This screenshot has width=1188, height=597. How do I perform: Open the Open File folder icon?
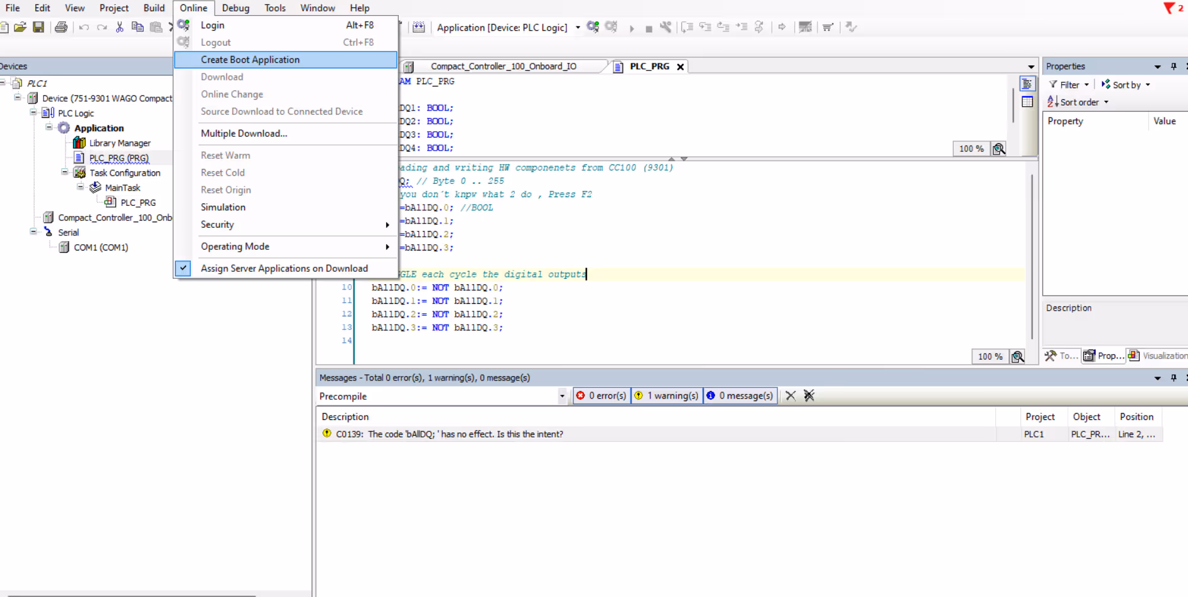20,27
